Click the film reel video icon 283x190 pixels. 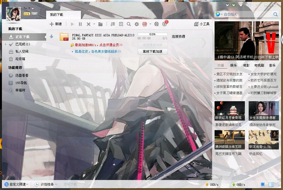tap(157, 24)
